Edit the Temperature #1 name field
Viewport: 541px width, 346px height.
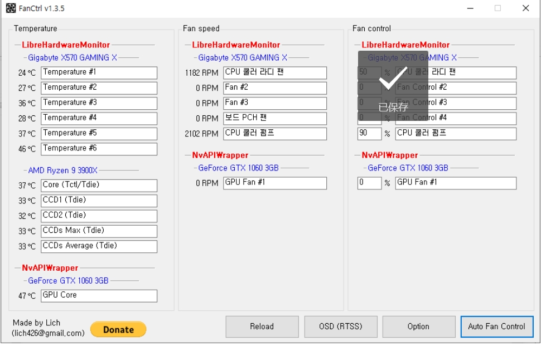(x=99, y=73)
